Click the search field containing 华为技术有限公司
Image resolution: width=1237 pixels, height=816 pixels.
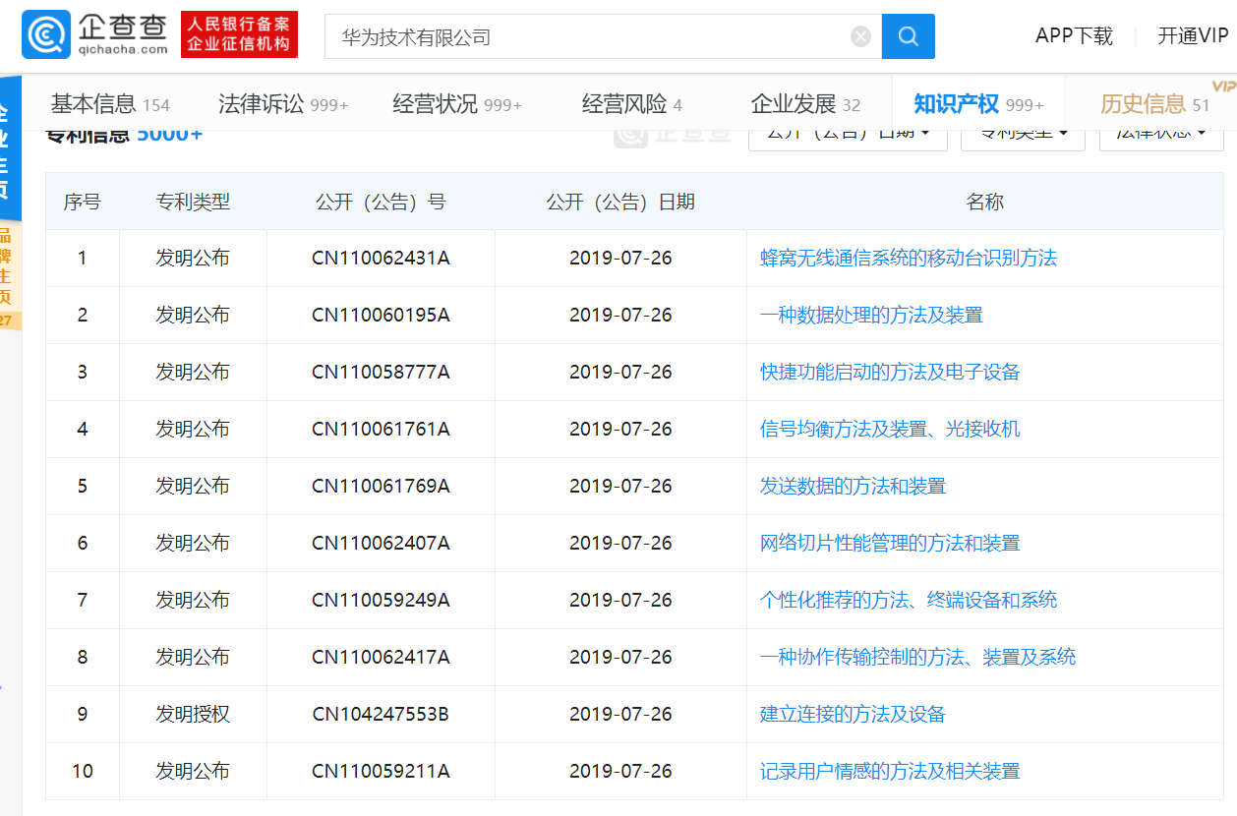(603, 36)
